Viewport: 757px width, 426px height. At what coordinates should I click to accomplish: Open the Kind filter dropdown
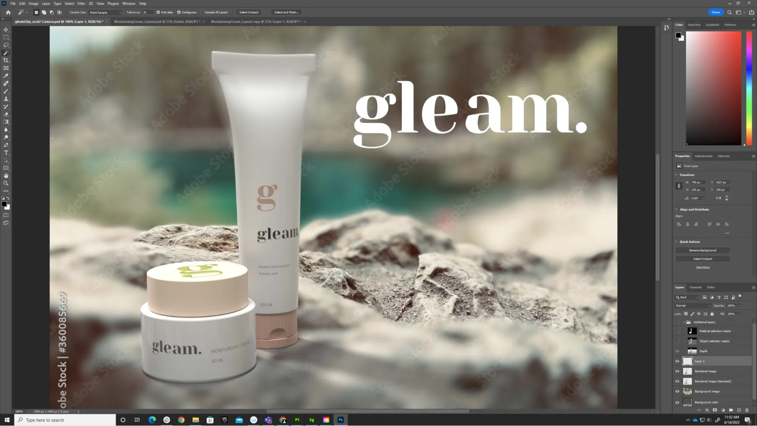coord(687,298)
